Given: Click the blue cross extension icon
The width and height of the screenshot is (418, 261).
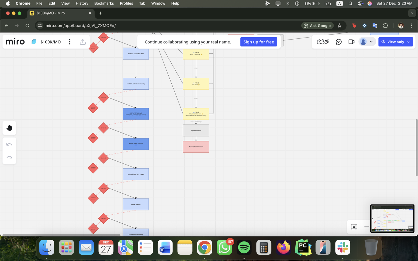Looking at the screenshot, I should (x=364, y=26).
